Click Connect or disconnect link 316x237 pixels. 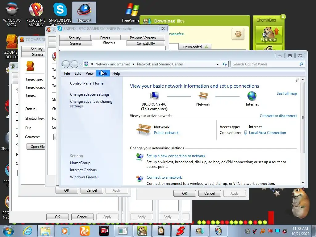point(278,116)
